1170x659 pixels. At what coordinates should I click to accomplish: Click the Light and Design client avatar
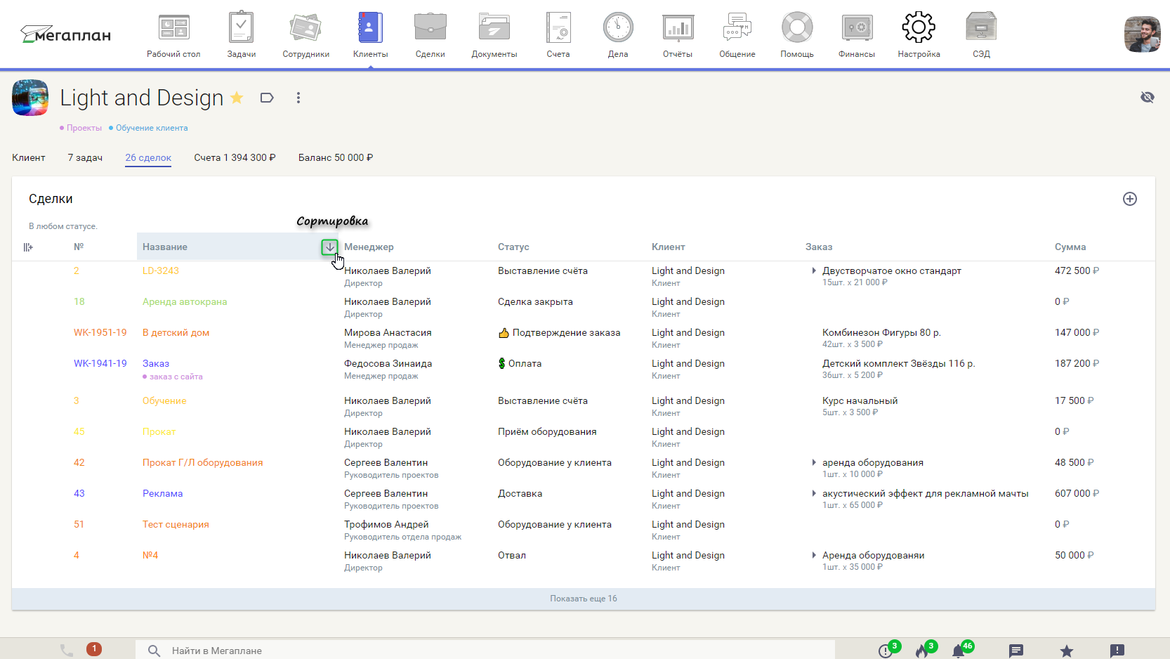pyautogui.click(x=30, y=98)
